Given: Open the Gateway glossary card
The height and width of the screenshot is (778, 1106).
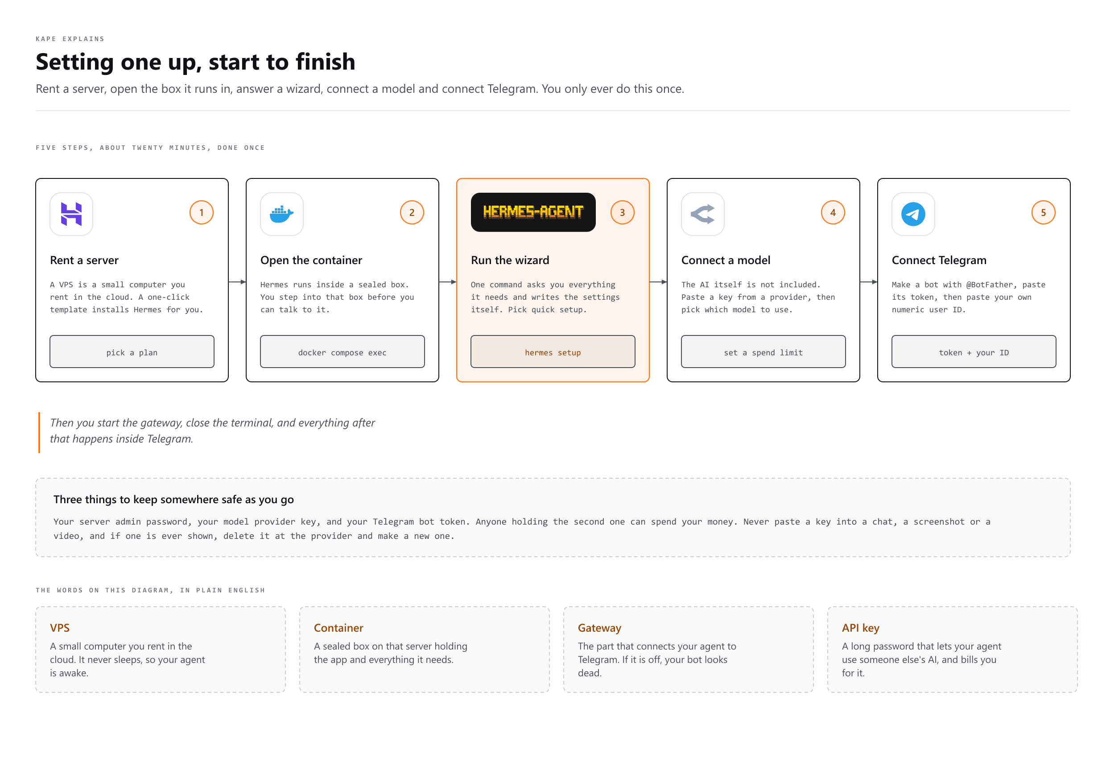Looking at the screenshot, I should tap(689, 650).
